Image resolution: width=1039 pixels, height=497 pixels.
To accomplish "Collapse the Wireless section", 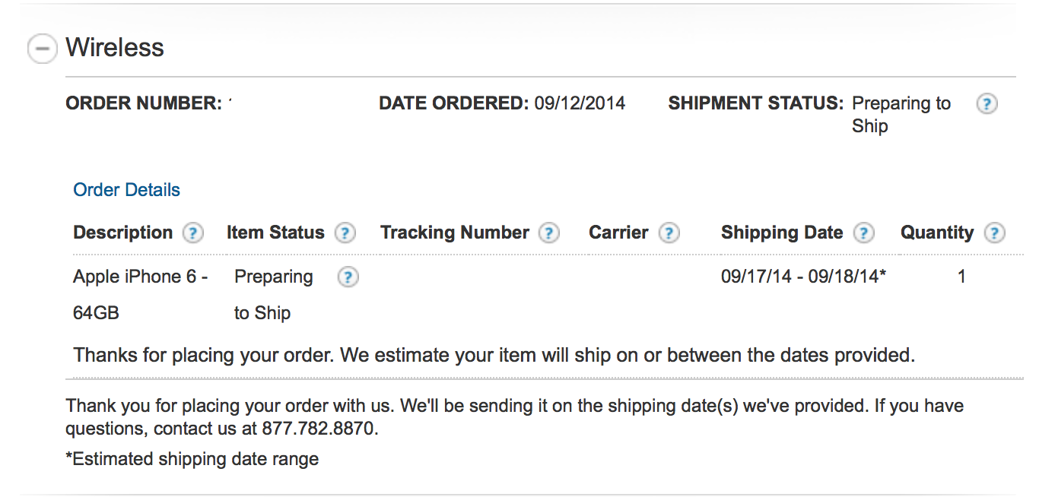I will [x=42, y=49].
